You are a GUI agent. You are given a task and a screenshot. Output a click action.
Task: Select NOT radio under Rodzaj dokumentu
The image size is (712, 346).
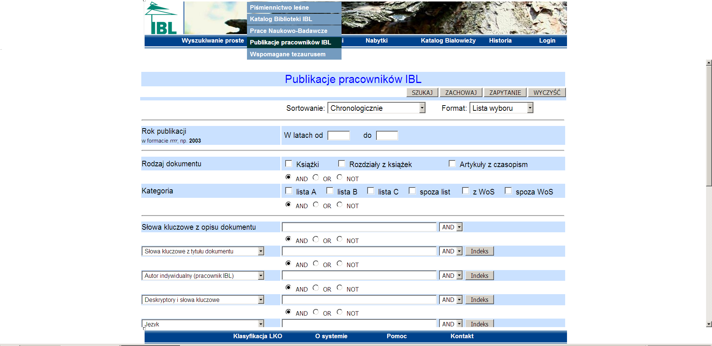[x=339, y=177]
